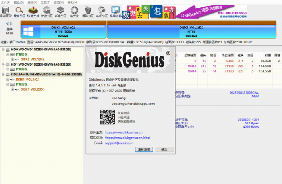Click end cylinder cell 10443 in first row
The width and height of the screenshot is (282, 184).
pos(229,61)
